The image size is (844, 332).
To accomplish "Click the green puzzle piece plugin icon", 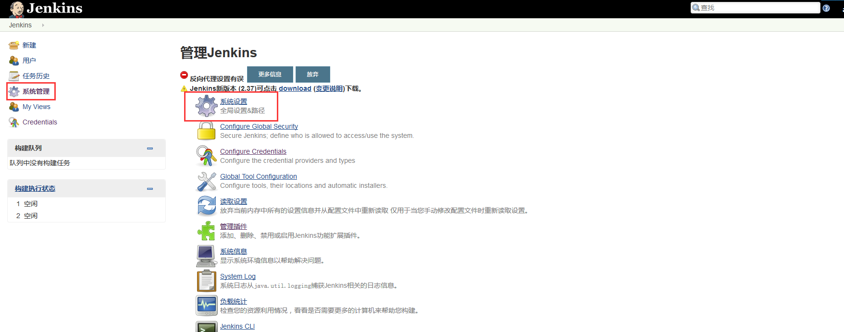I will 207,231.
